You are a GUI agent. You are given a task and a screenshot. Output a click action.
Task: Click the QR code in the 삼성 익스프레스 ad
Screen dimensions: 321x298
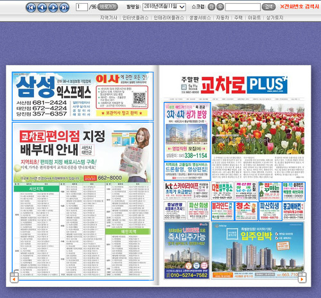pos(139,98)
